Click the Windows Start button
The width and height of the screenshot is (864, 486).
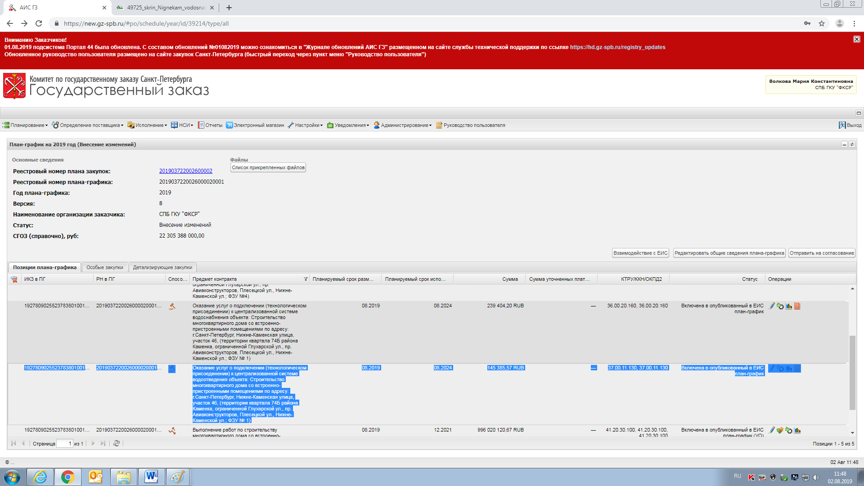12,477
